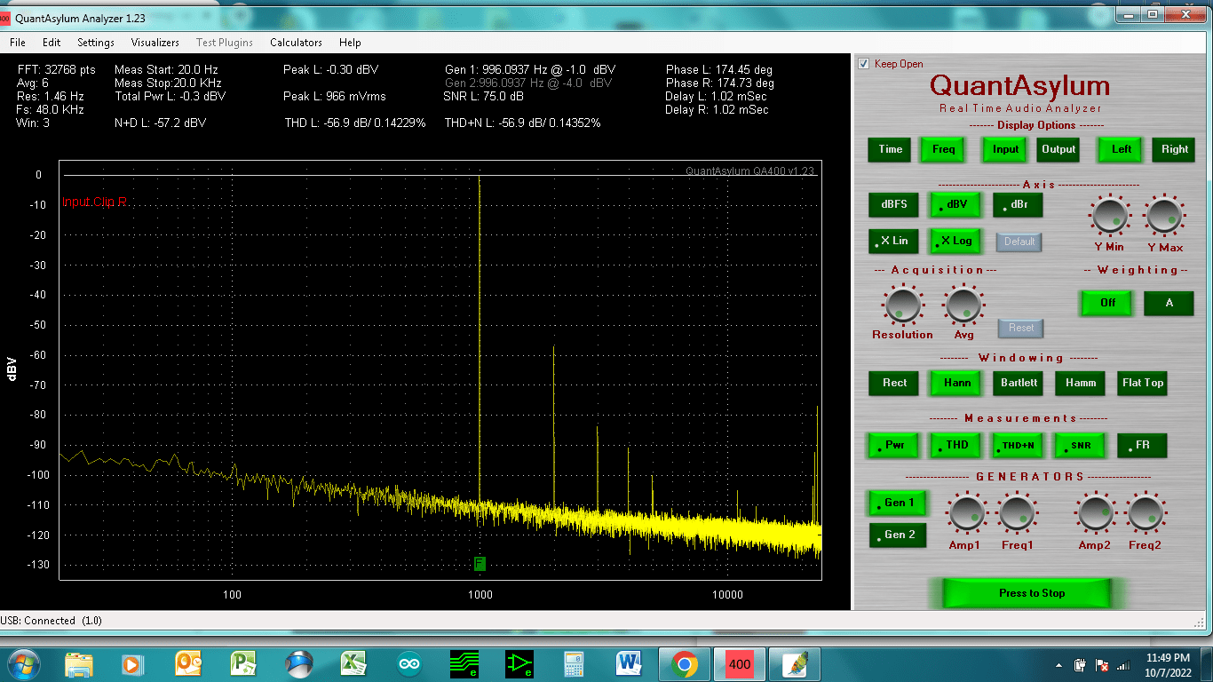Open Calculator from the taskbar
Screen dimensions: 1213x682
(574, 663)
